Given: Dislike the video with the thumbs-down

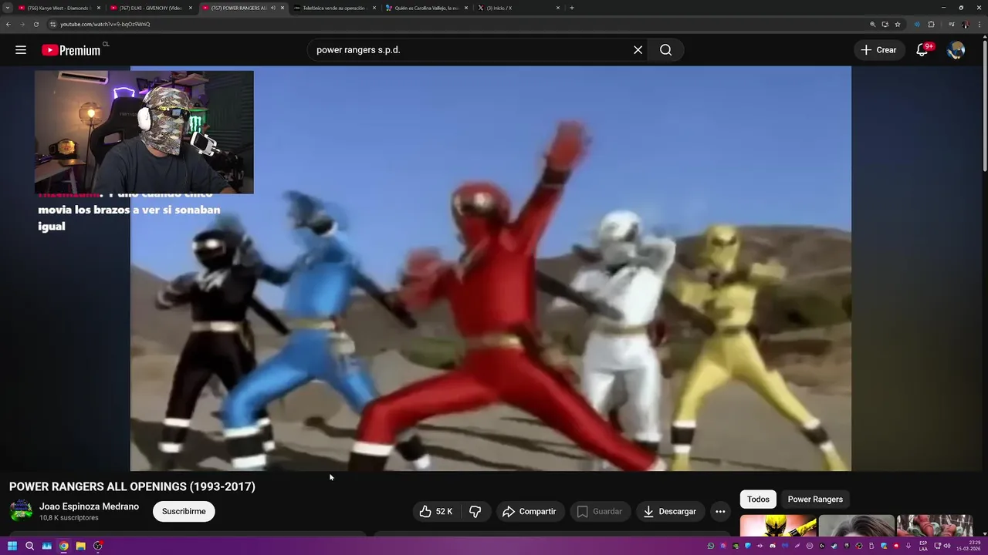Looking at the screenshot, I should click(x=475, y=511).
